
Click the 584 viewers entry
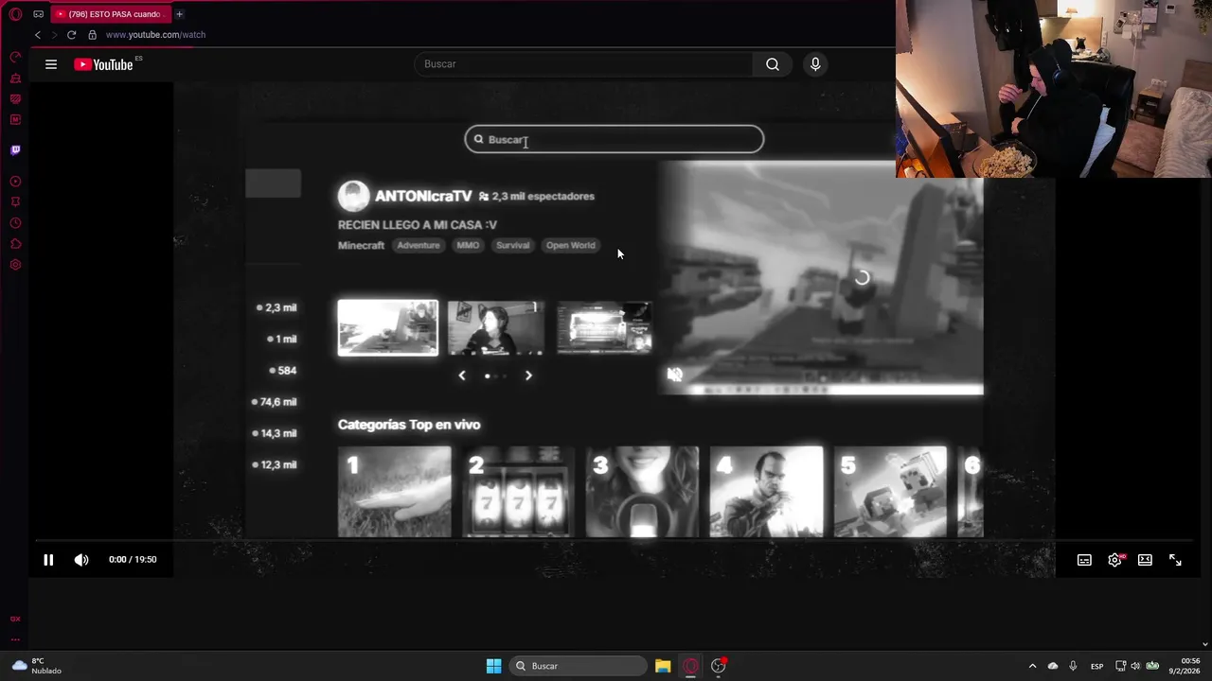tap(283, 371)
